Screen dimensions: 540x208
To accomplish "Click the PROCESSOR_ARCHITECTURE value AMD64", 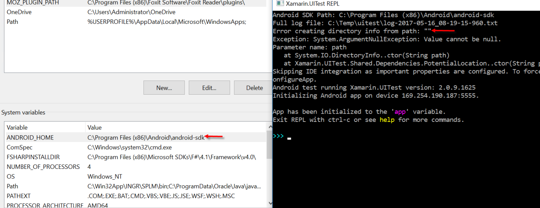I will (98, 205).
